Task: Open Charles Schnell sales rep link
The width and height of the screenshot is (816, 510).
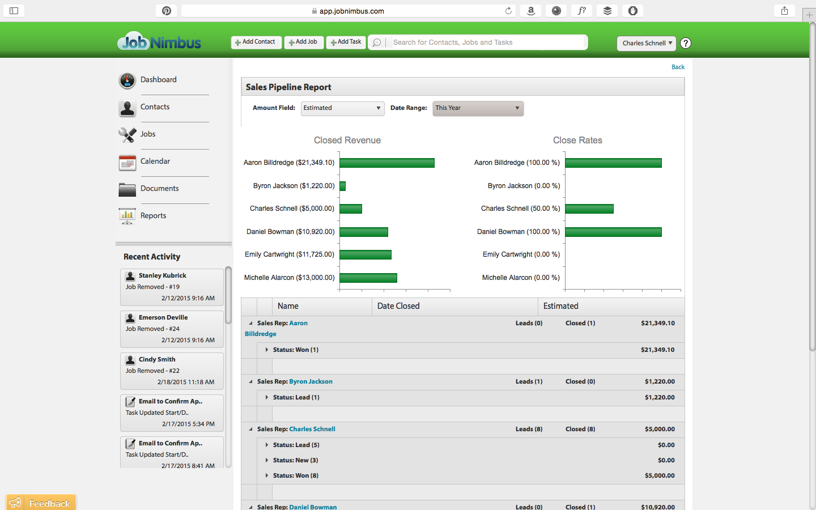Action: (x=312, y=430)
